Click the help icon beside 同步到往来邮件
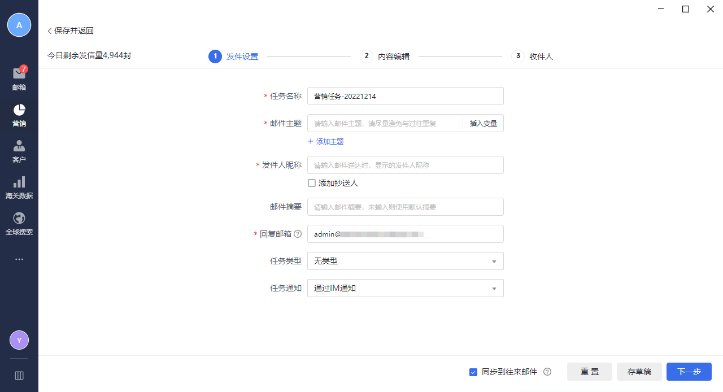The image size is (723, 392). point(547,372)
